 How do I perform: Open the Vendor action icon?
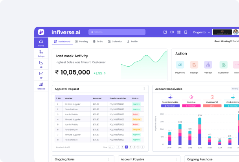coord(208,65)
